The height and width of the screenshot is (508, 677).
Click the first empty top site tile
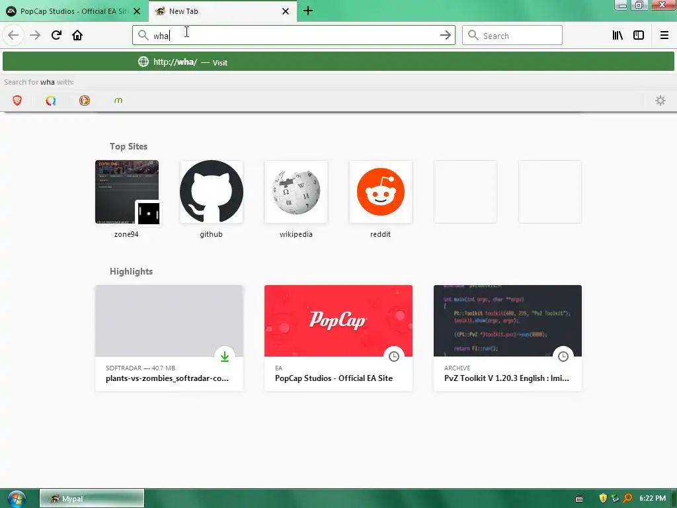pyautogui.click(x=465, y=192)
